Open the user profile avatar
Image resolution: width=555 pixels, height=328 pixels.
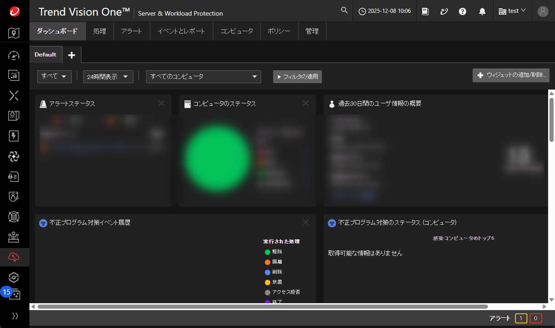pos(543,11)
